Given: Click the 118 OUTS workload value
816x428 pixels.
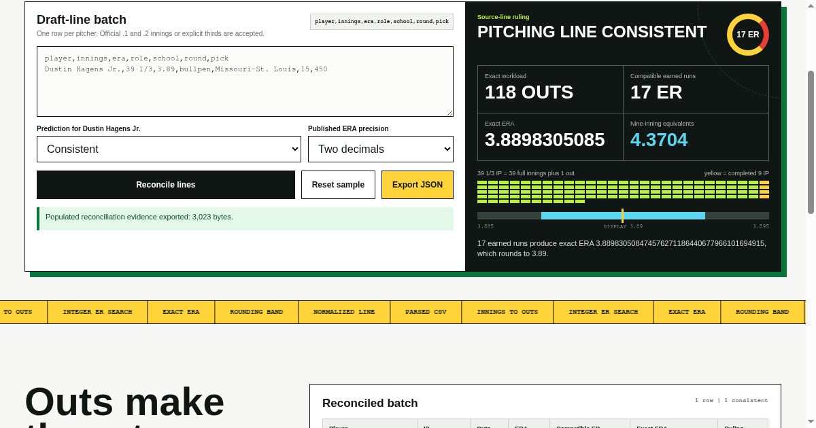Looking at the screenshot, I should pos(529,92).
